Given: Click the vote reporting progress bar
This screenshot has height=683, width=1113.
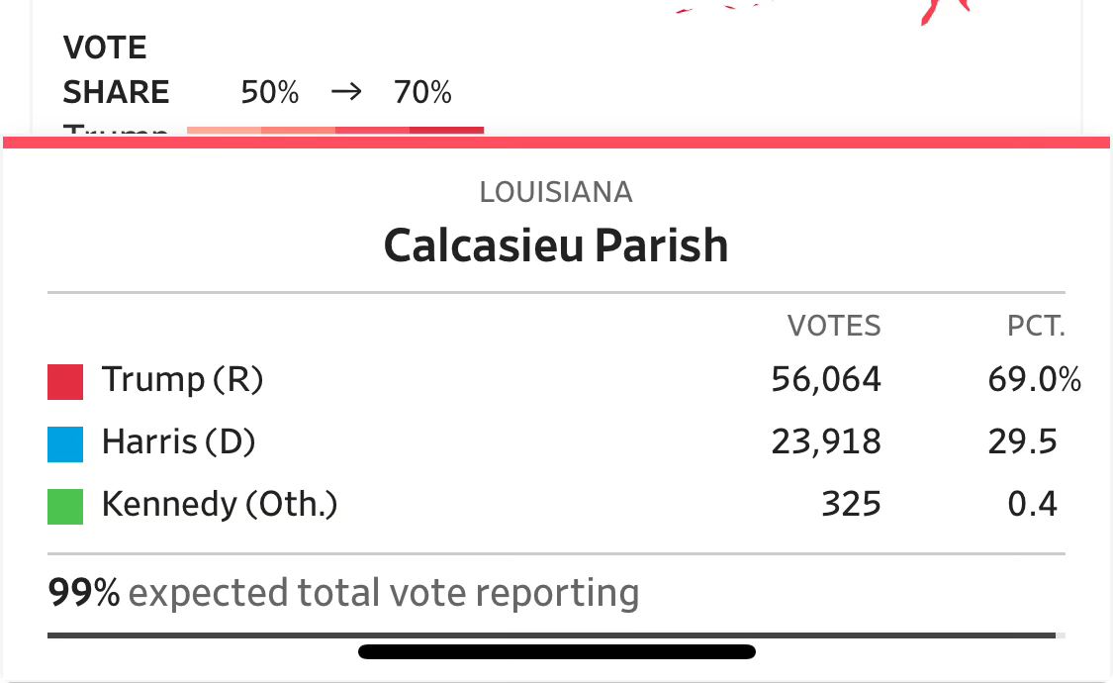Looking at the screenshot, I should coord(552,634).
